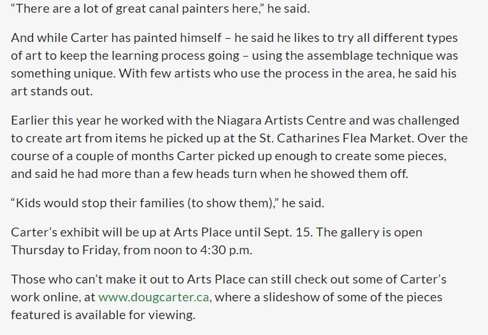Click the "art stands out." line
The image size is (488, 335).
click(x=52, y=91)
